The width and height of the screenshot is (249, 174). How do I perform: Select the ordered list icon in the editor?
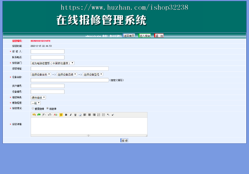click(x=99, y=115)
